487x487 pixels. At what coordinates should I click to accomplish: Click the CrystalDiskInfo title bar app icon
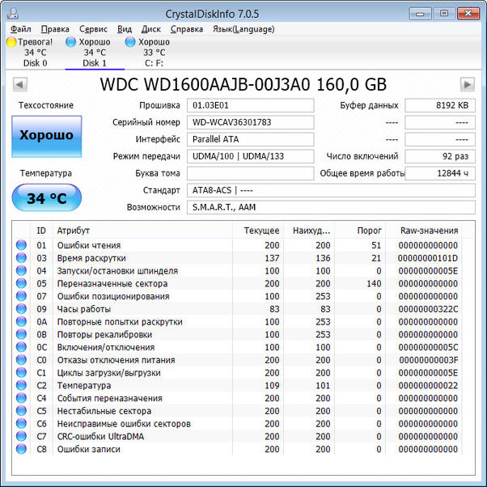13,14
